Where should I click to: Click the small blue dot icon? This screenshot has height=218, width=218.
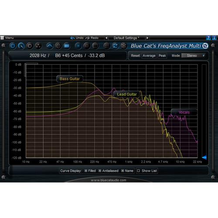pyautogui.click(x=78, y=46)
